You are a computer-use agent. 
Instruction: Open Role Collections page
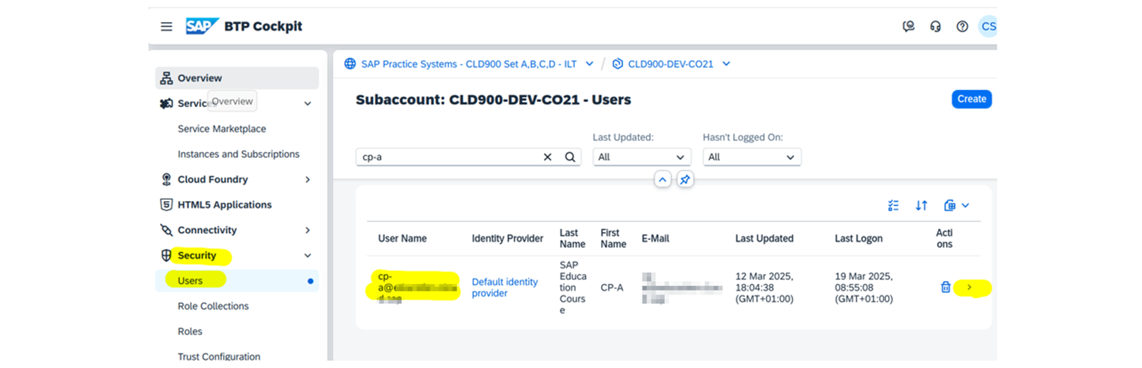pyautogui.click(x=213, y=306)
